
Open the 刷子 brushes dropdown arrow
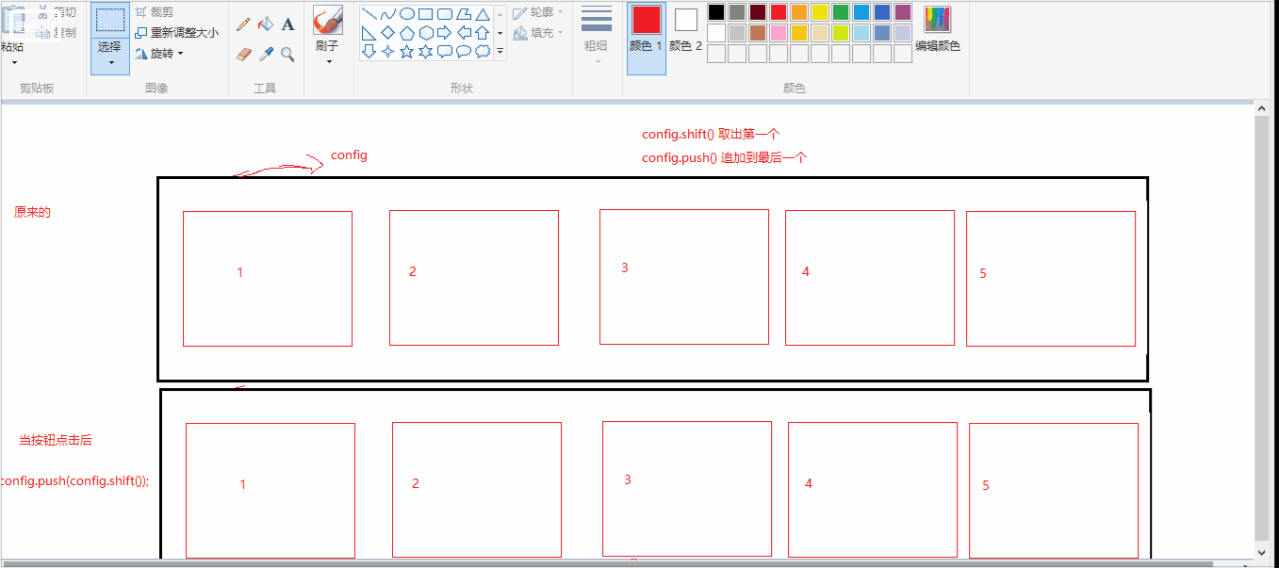[329, 62]
